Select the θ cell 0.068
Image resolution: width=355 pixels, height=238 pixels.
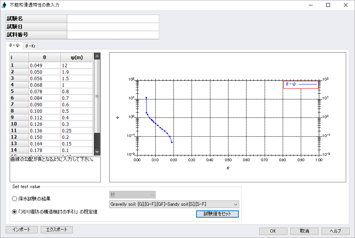[x=45, y=85]
